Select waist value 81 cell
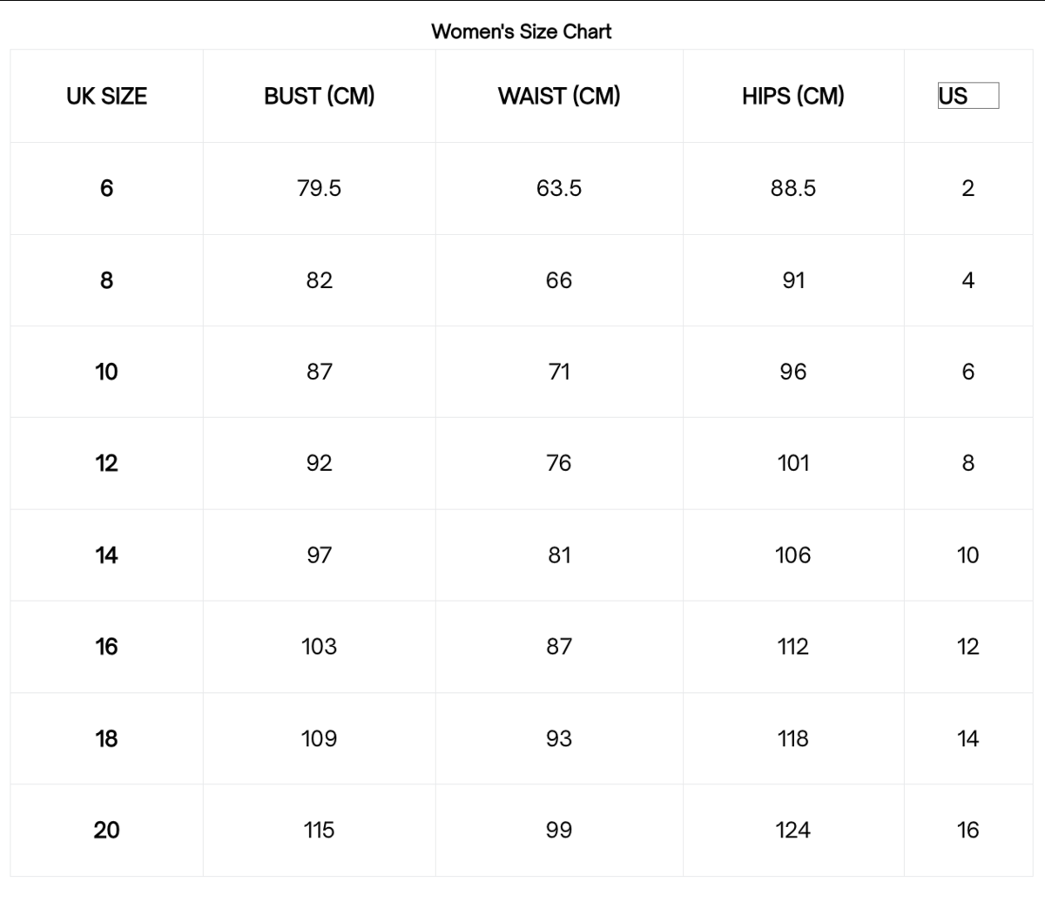This screenshot has height=915, width=1045. (x=559, y=555)
